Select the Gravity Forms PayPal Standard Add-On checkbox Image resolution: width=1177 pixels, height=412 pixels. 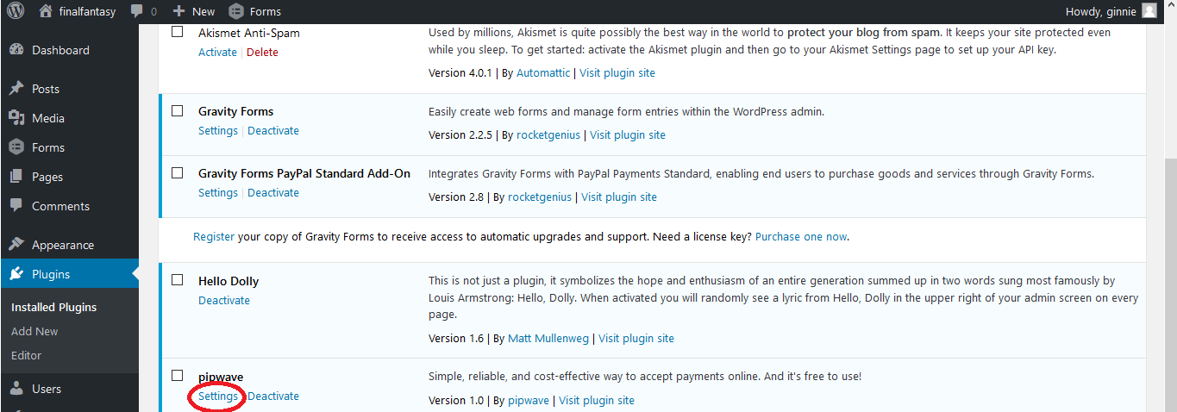178,173
